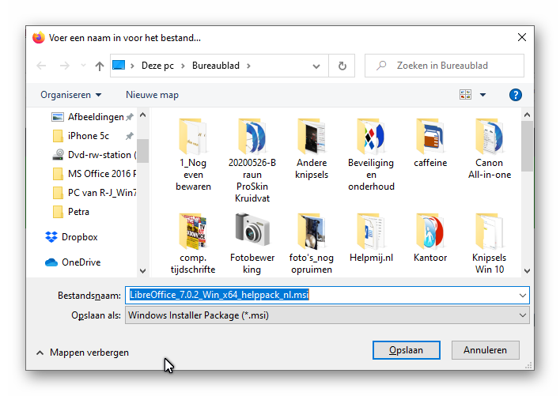Open the view options dropdown arrow
Viewport: 560px width, 396px height.
[x=482, y=95]
